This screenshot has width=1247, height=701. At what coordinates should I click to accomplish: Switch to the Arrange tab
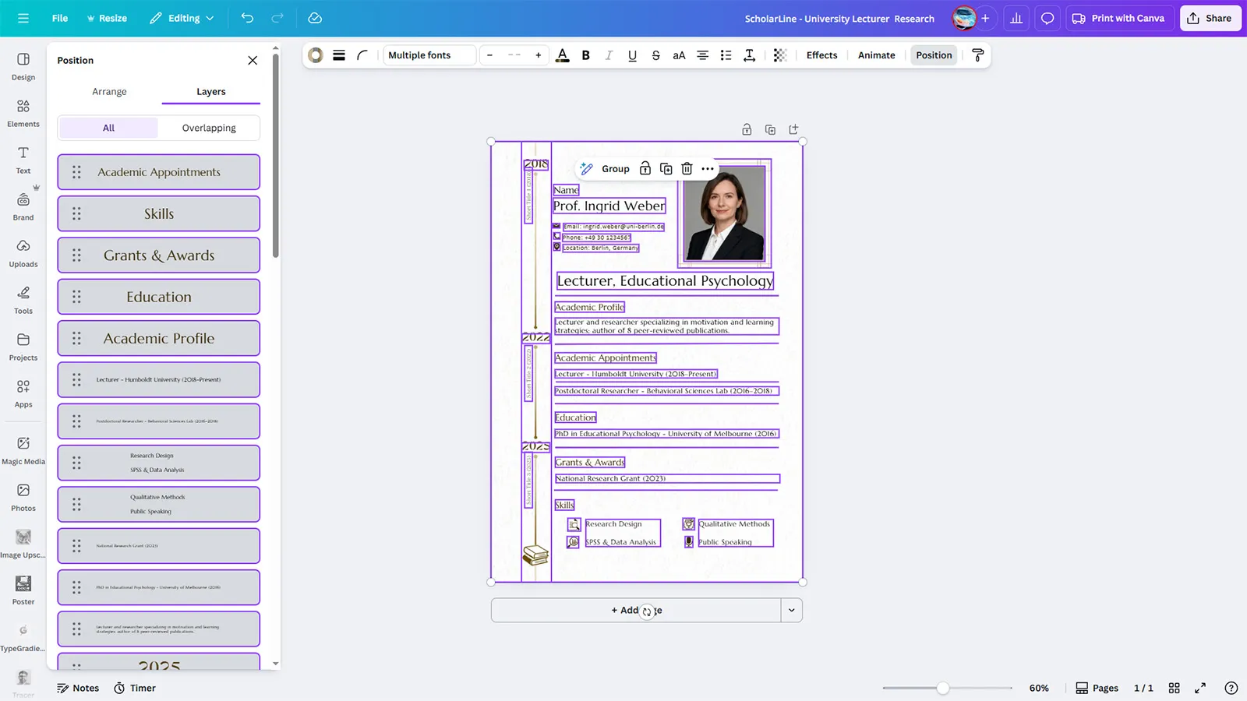[109, 92]
